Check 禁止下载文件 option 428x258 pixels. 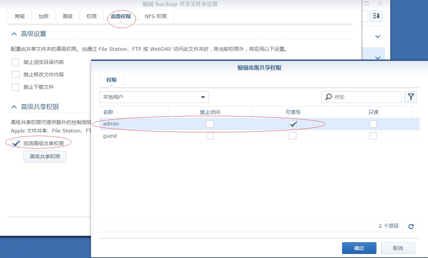[x=16, y=87]
